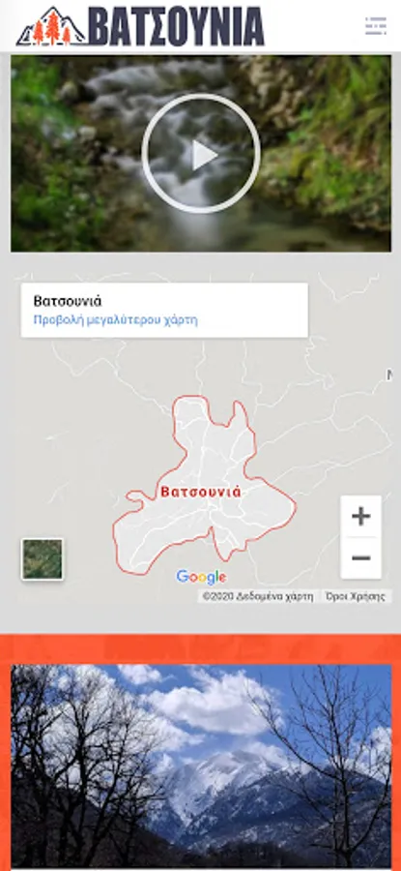This screenshot has width=401, height=871.
Task: Click the orange banner above the photo
Action: (201, 648)
